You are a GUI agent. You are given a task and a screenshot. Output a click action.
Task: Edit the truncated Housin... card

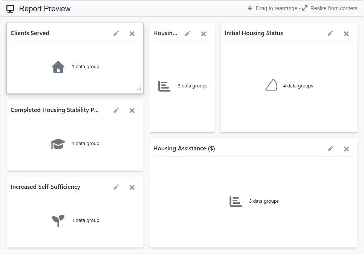[x=188, y=34]
